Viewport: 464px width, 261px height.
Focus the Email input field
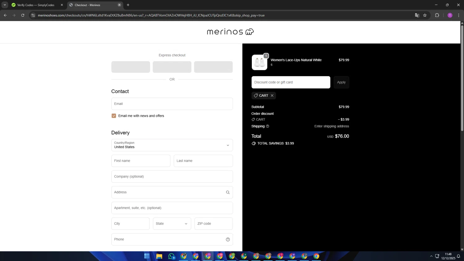(172, 104)
